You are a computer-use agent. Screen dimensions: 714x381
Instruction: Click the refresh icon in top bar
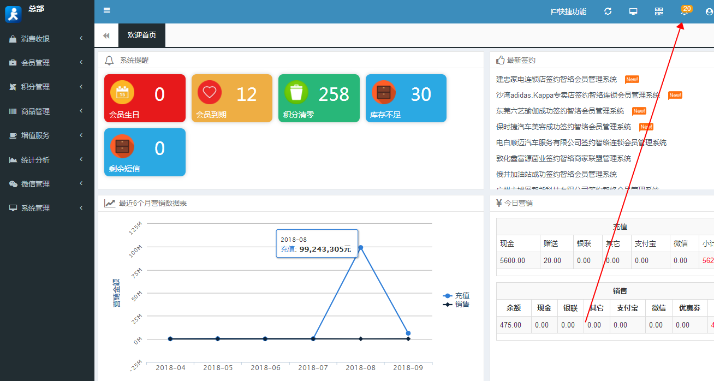[607, 11]
